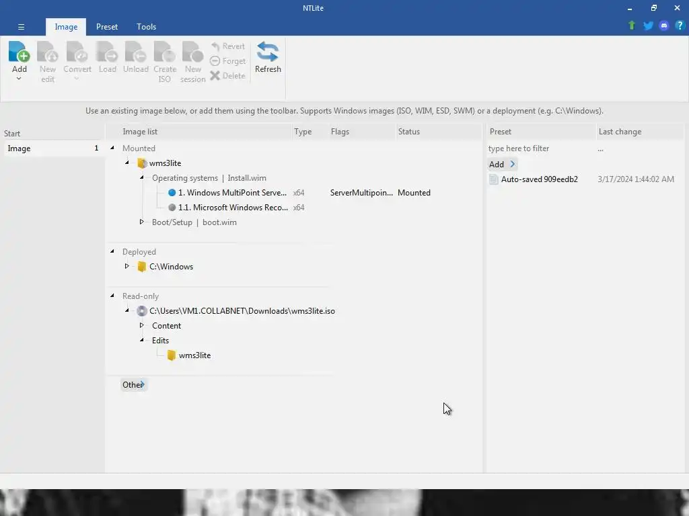Click the Forget button
The image size is (689, 516).
227,61
